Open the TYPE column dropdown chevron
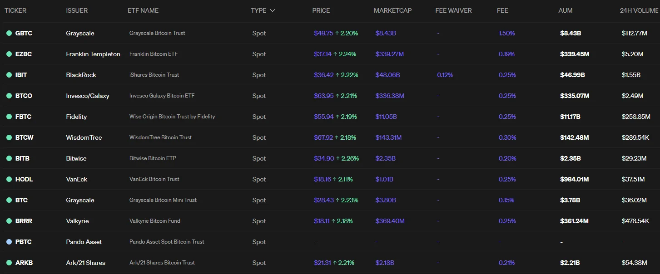The image size is (660, 274). [x=273, y=10]
